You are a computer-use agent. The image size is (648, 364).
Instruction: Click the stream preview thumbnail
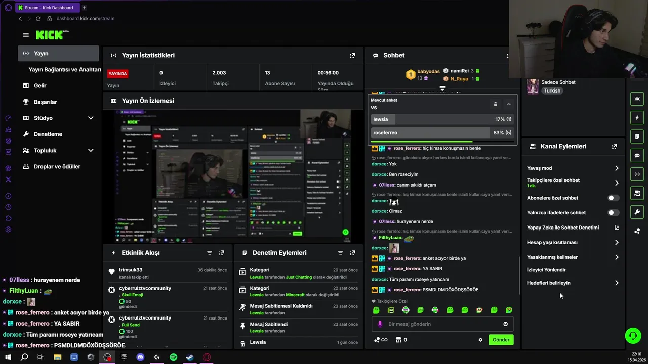[x=233, y=176]
